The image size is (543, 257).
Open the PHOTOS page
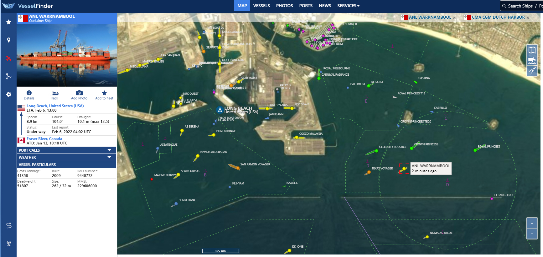[284, 6]
